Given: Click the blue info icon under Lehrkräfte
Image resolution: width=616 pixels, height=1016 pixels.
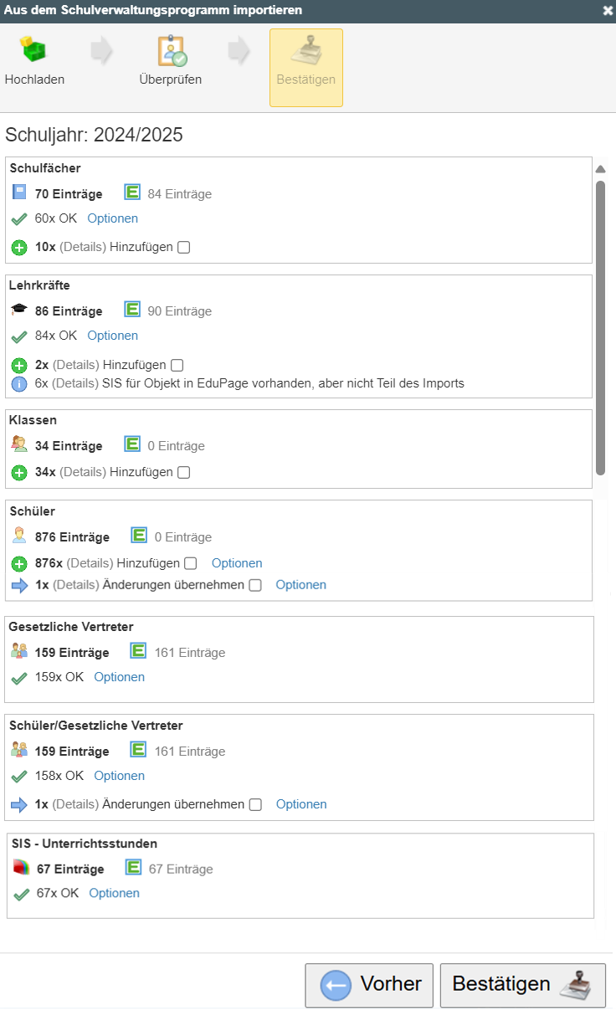Looking at the screenshot, I should click(x=19, y=384).
